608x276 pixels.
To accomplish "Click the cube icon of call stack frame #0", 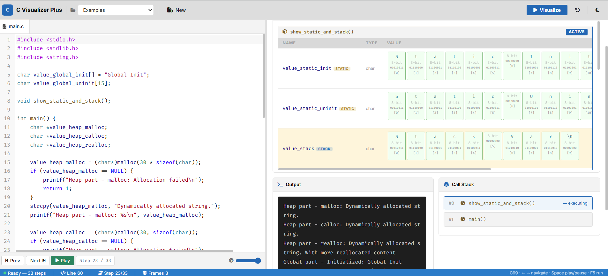I will tap(462, 203).
